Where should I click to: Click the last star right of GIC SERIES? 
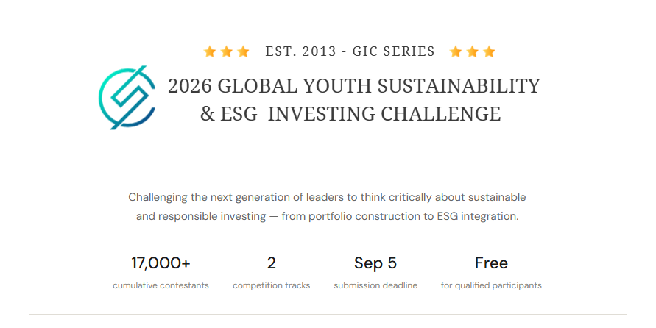489,51
